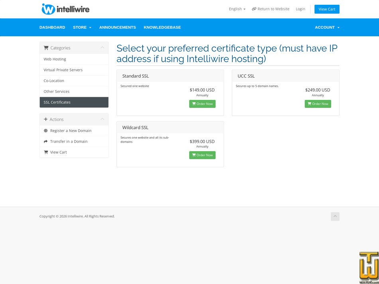This screenshot has width=379, height=284.
Task: Expand the Account dropdown menu
Action: 327,27
